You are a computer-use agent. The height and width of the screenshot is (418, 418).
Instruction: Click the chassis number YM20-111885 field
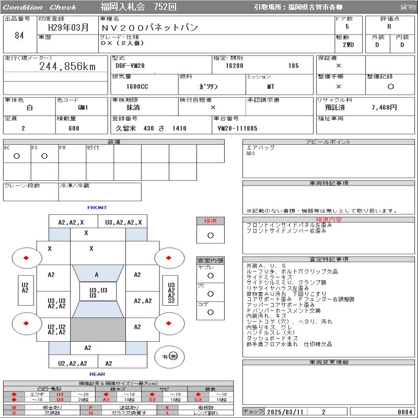click(x=237, y=128)
